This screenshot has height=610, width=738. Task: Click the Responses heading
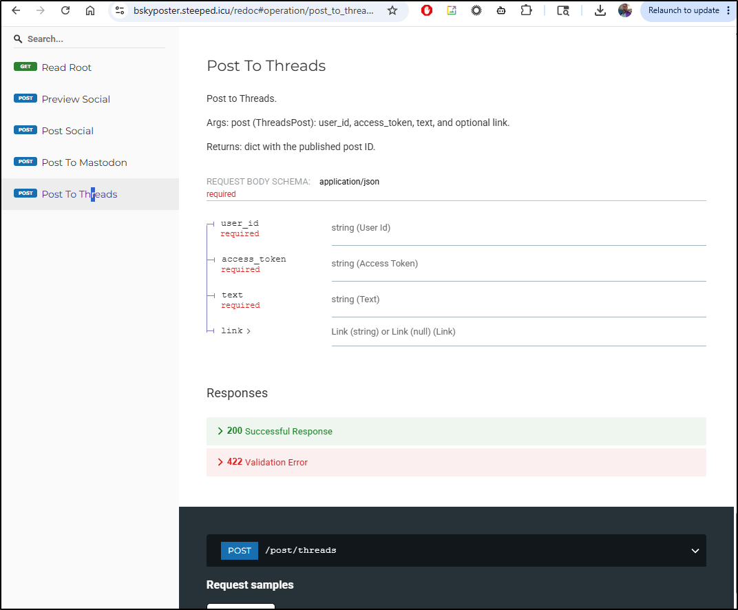pyautogui.click(x=238, y=393)
